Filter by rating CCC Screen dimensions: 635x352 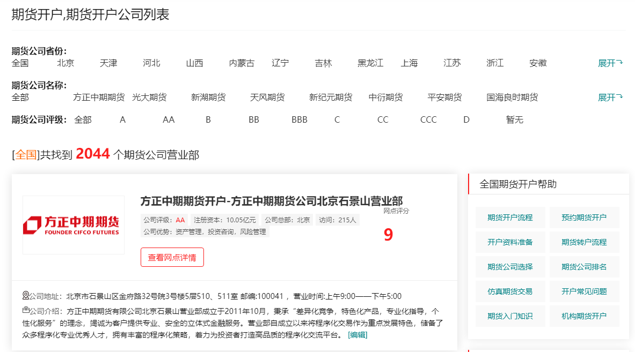click(x=428, y=119)
